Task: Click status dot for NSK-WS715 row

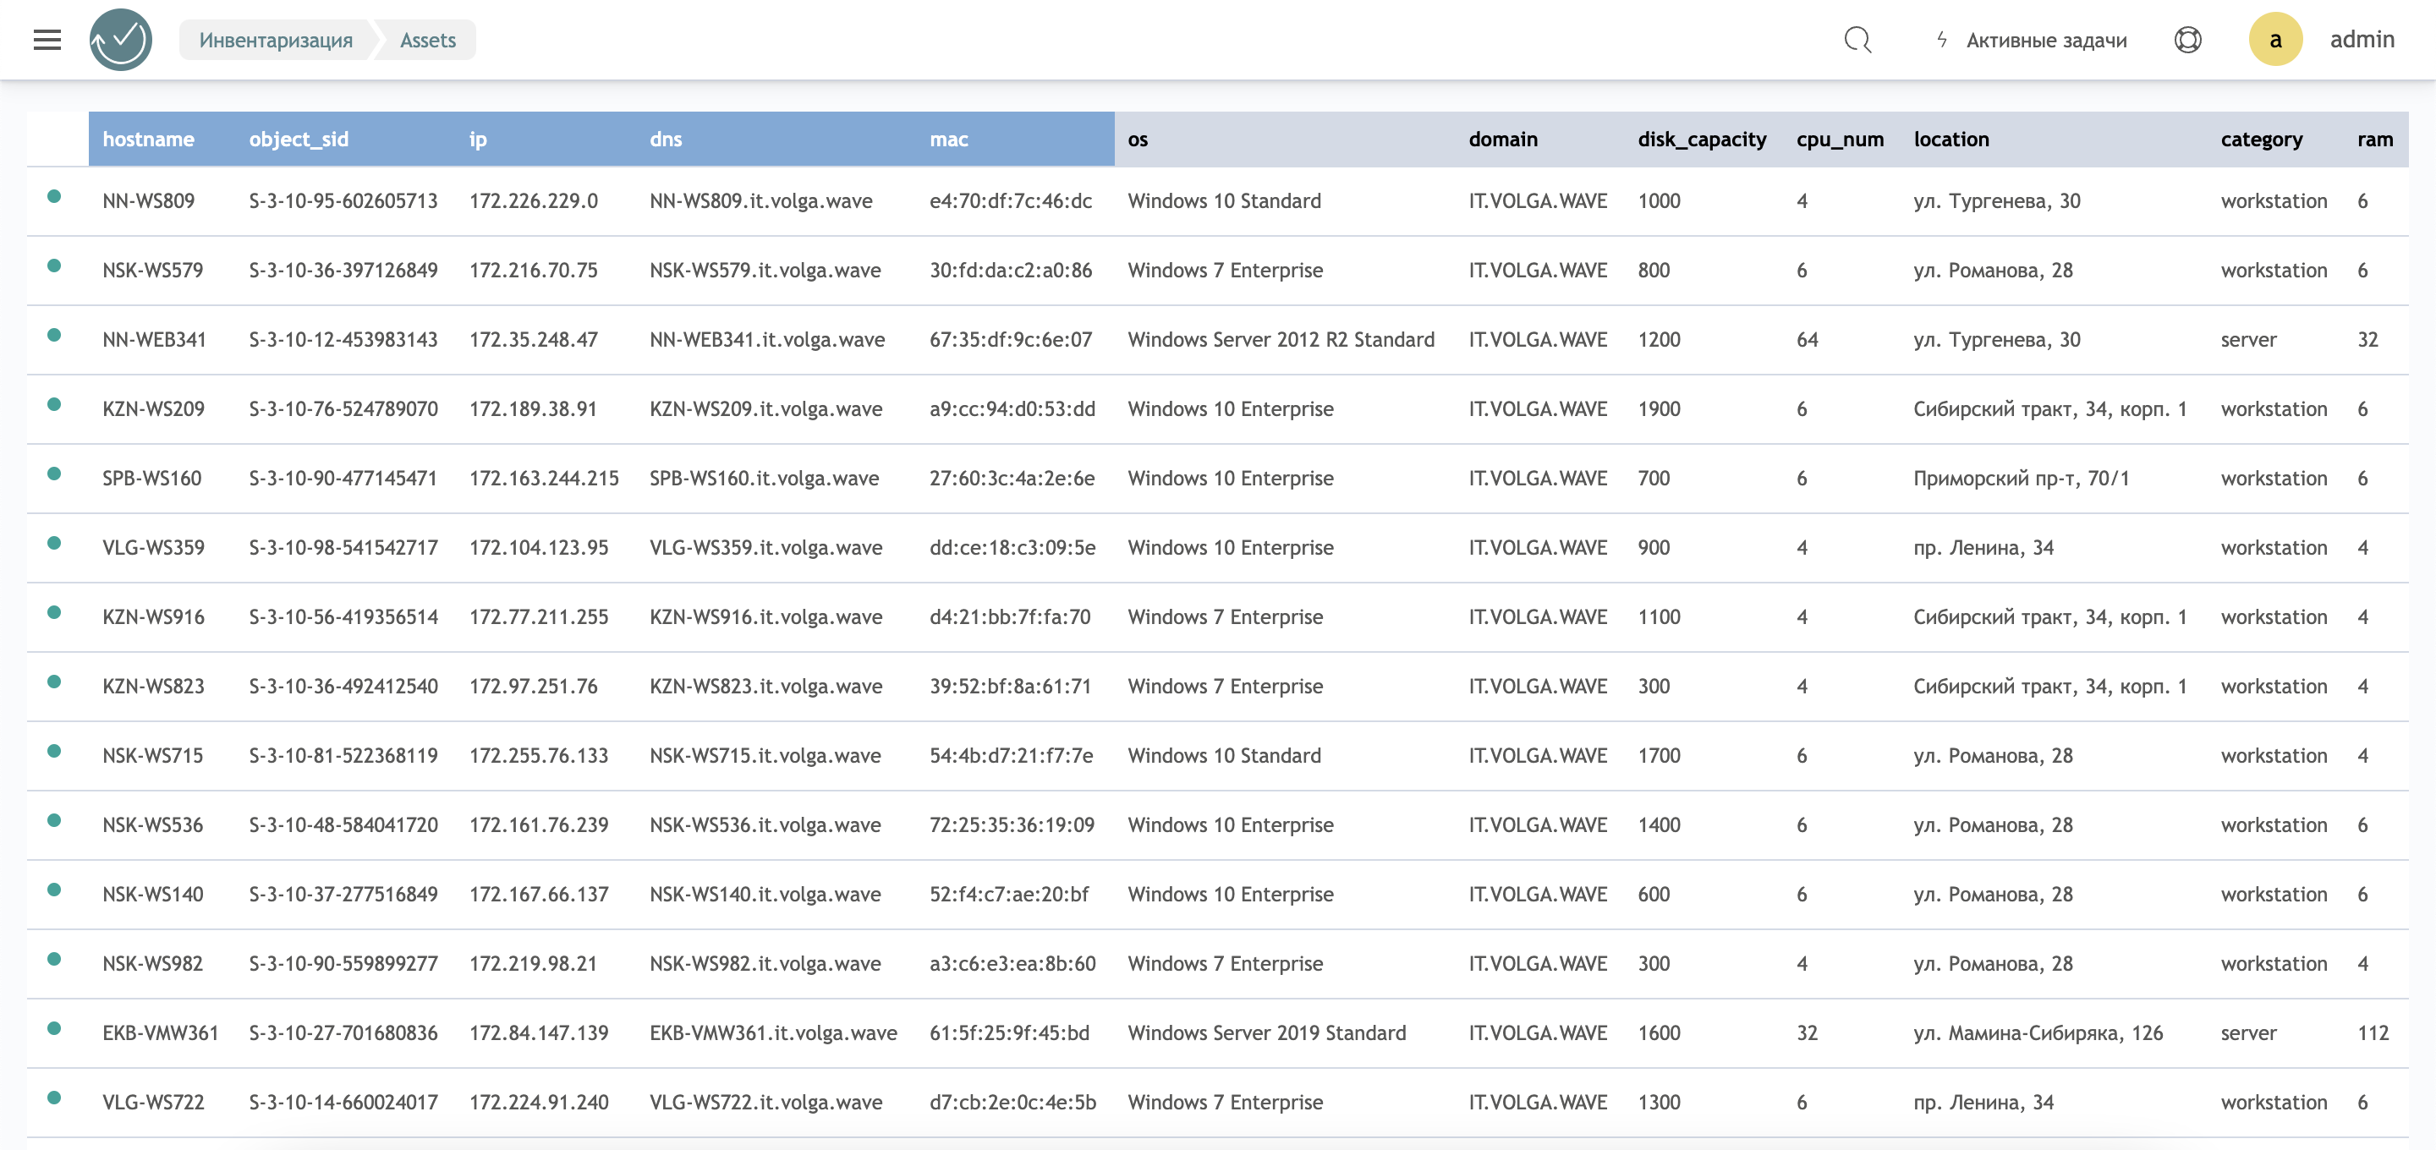Action: click(55, 751)
